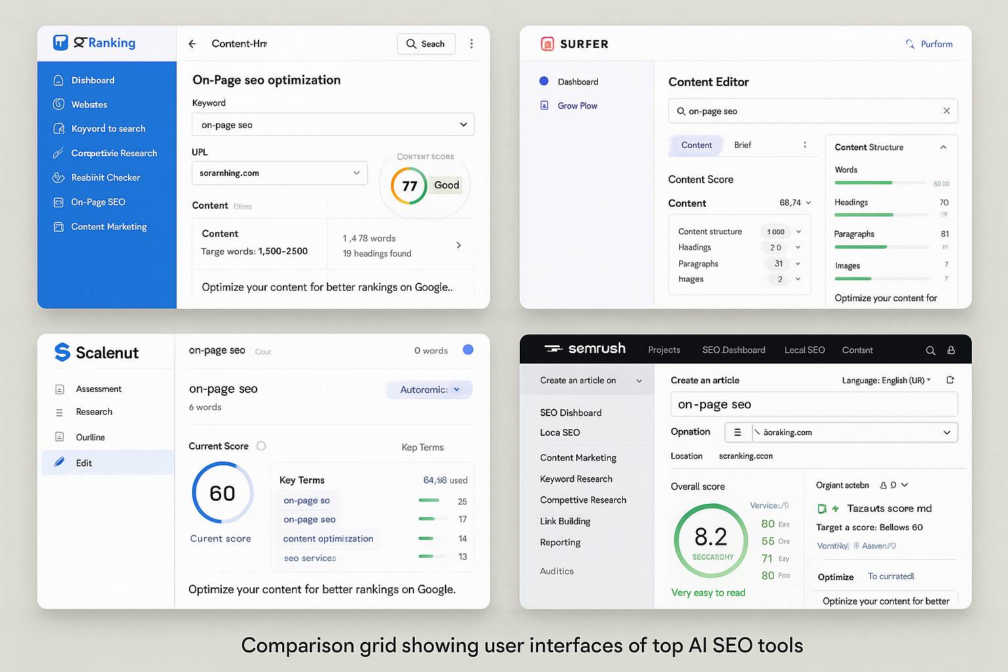Open the Paragraphs 31 dropdown in Surfer
This screenshot has width=1008, height=672.
pos(798,264)
